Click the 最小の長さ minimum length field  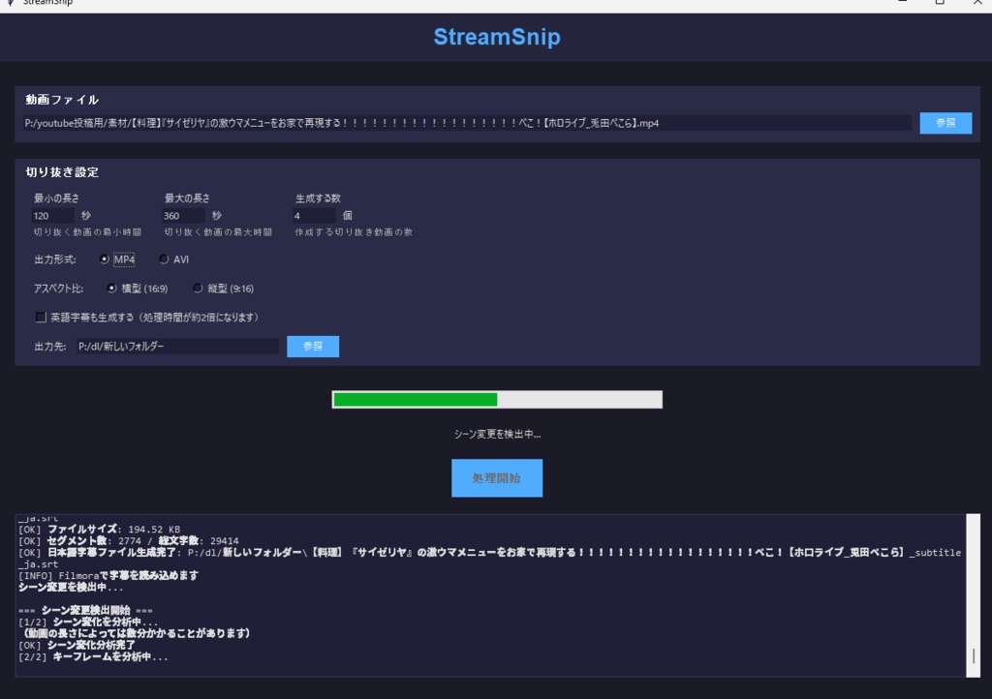click(x=51, y=215)
